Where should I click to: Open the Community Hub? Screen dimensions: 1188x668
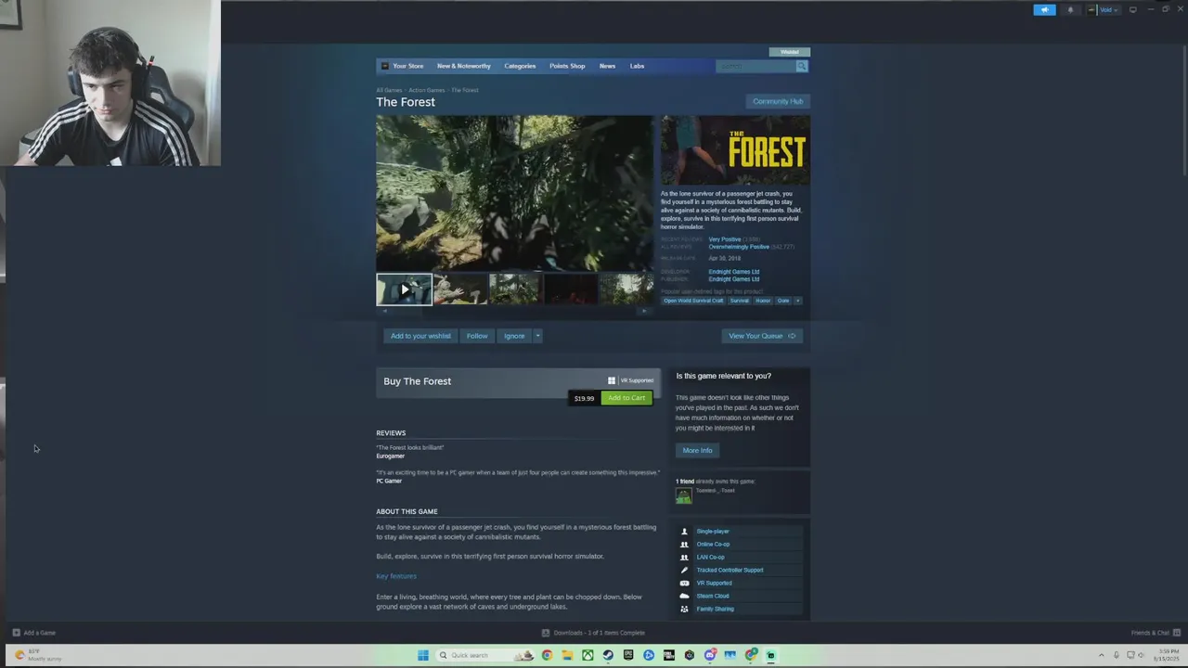point(778,101)
